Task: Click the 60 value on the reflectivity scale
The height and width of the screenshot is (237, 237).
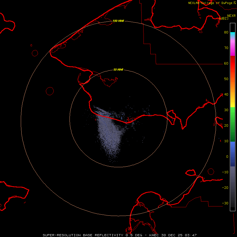Action: (226, 63)
